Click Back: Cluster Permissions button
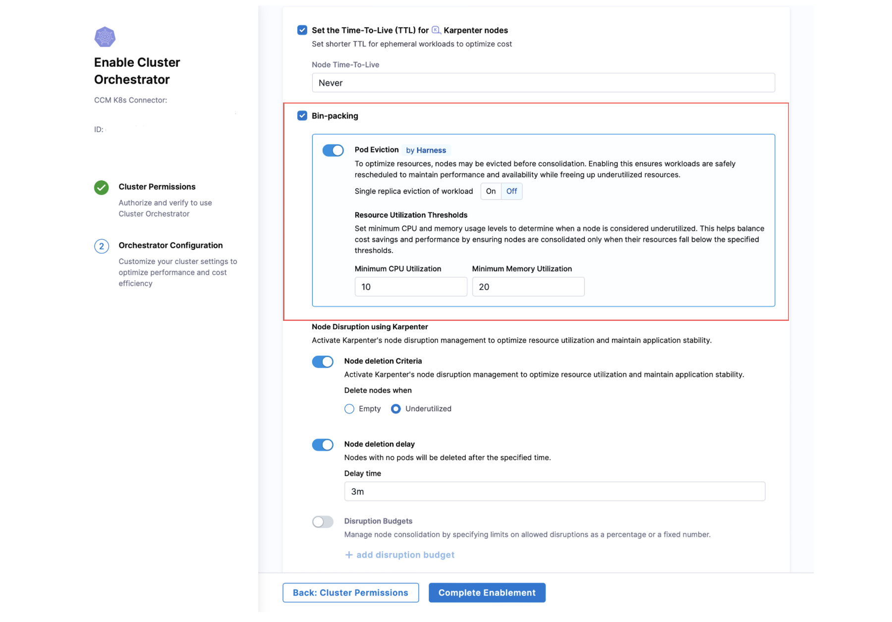 351,593
